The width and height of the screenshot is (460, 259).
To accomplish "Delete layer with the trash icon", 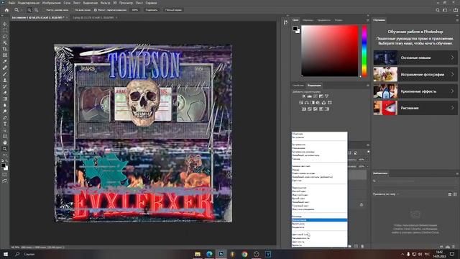I will pyautogui.click(x=362, y=246).
